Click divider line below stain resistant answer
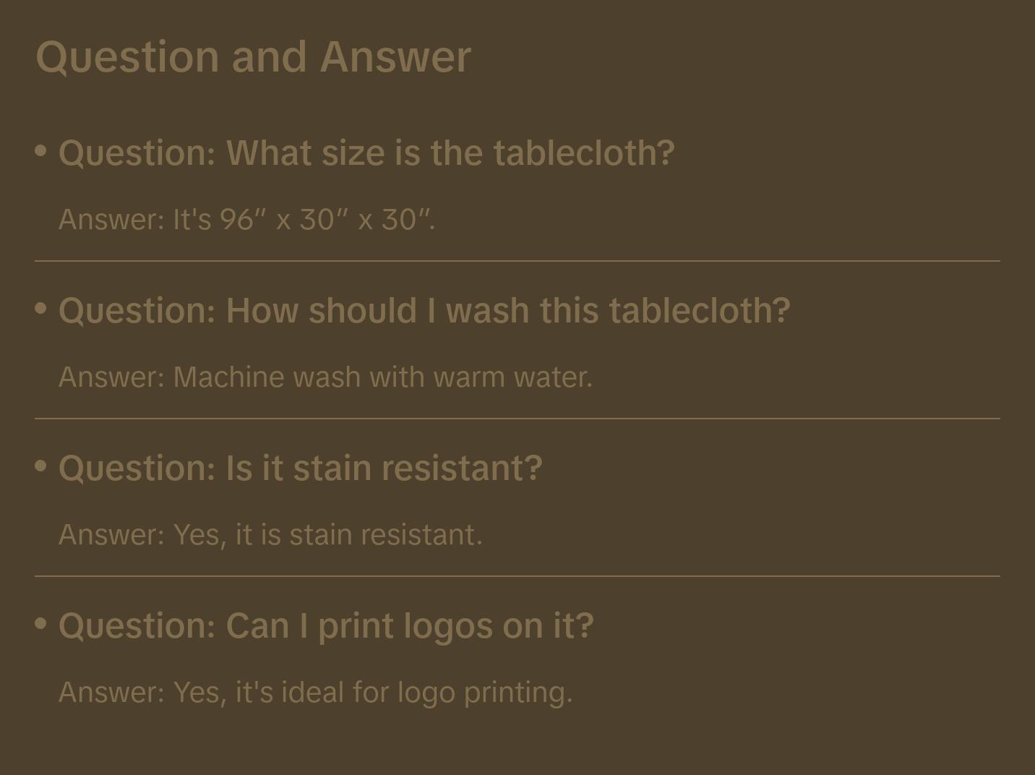The width and height of the screenshot is (1035, 775). [x=517, y=576]
